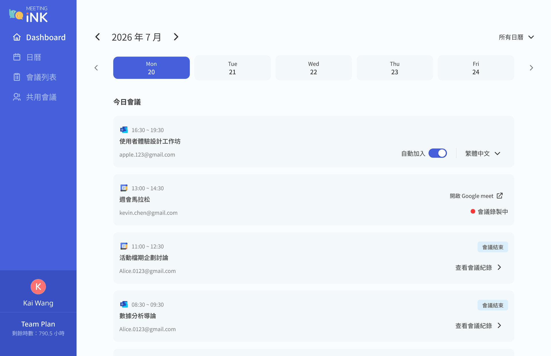This screenshot has height=356, width=551.
Task: Click the clipboard icon beside 會議列表
Action: pos(17,77)
